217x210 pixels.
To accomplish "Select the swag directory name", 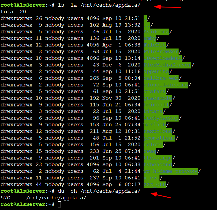I will pyautogui.click(x=150, y=151).
